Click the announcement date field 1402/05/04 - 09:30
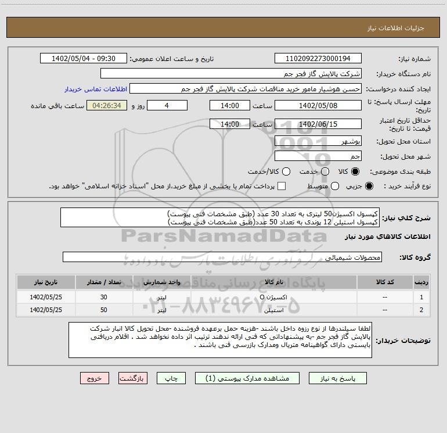This screenshot has width=447, height=433. point(83,59)
